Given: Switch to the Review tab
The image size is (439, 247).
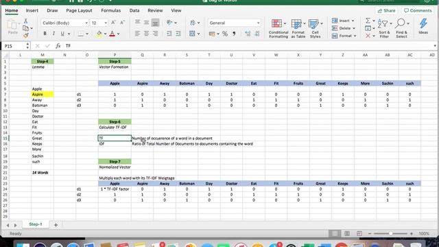Looking at the screenshot, I should click(x=155, y=11).
